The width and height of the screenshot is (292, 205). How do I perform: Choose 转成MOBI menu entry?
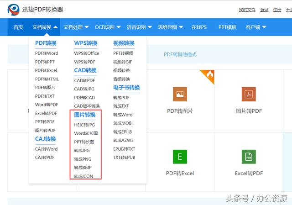(x=123, y=123)
